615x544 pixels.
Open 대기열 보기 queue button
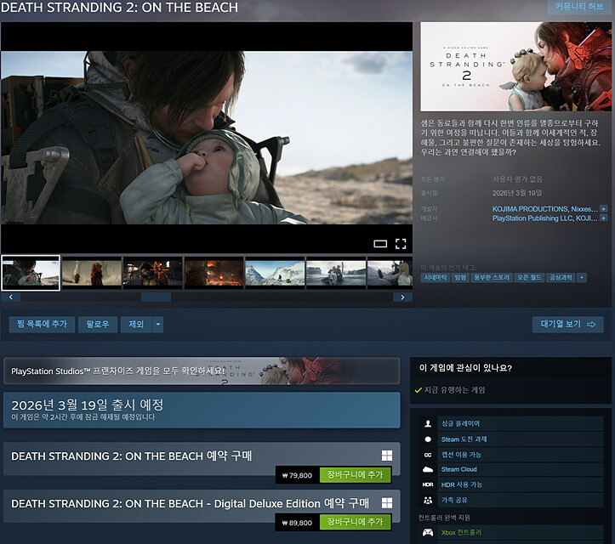click(x=567, y=325)
